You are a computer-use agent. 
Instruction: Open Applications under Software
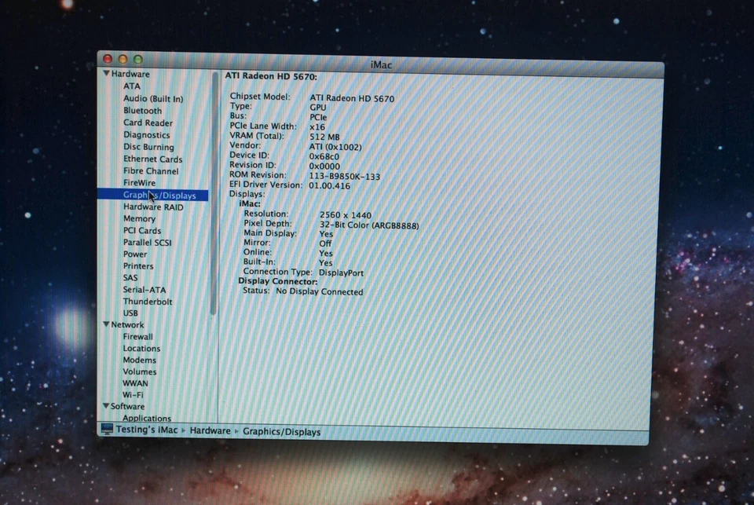[146, 418]
